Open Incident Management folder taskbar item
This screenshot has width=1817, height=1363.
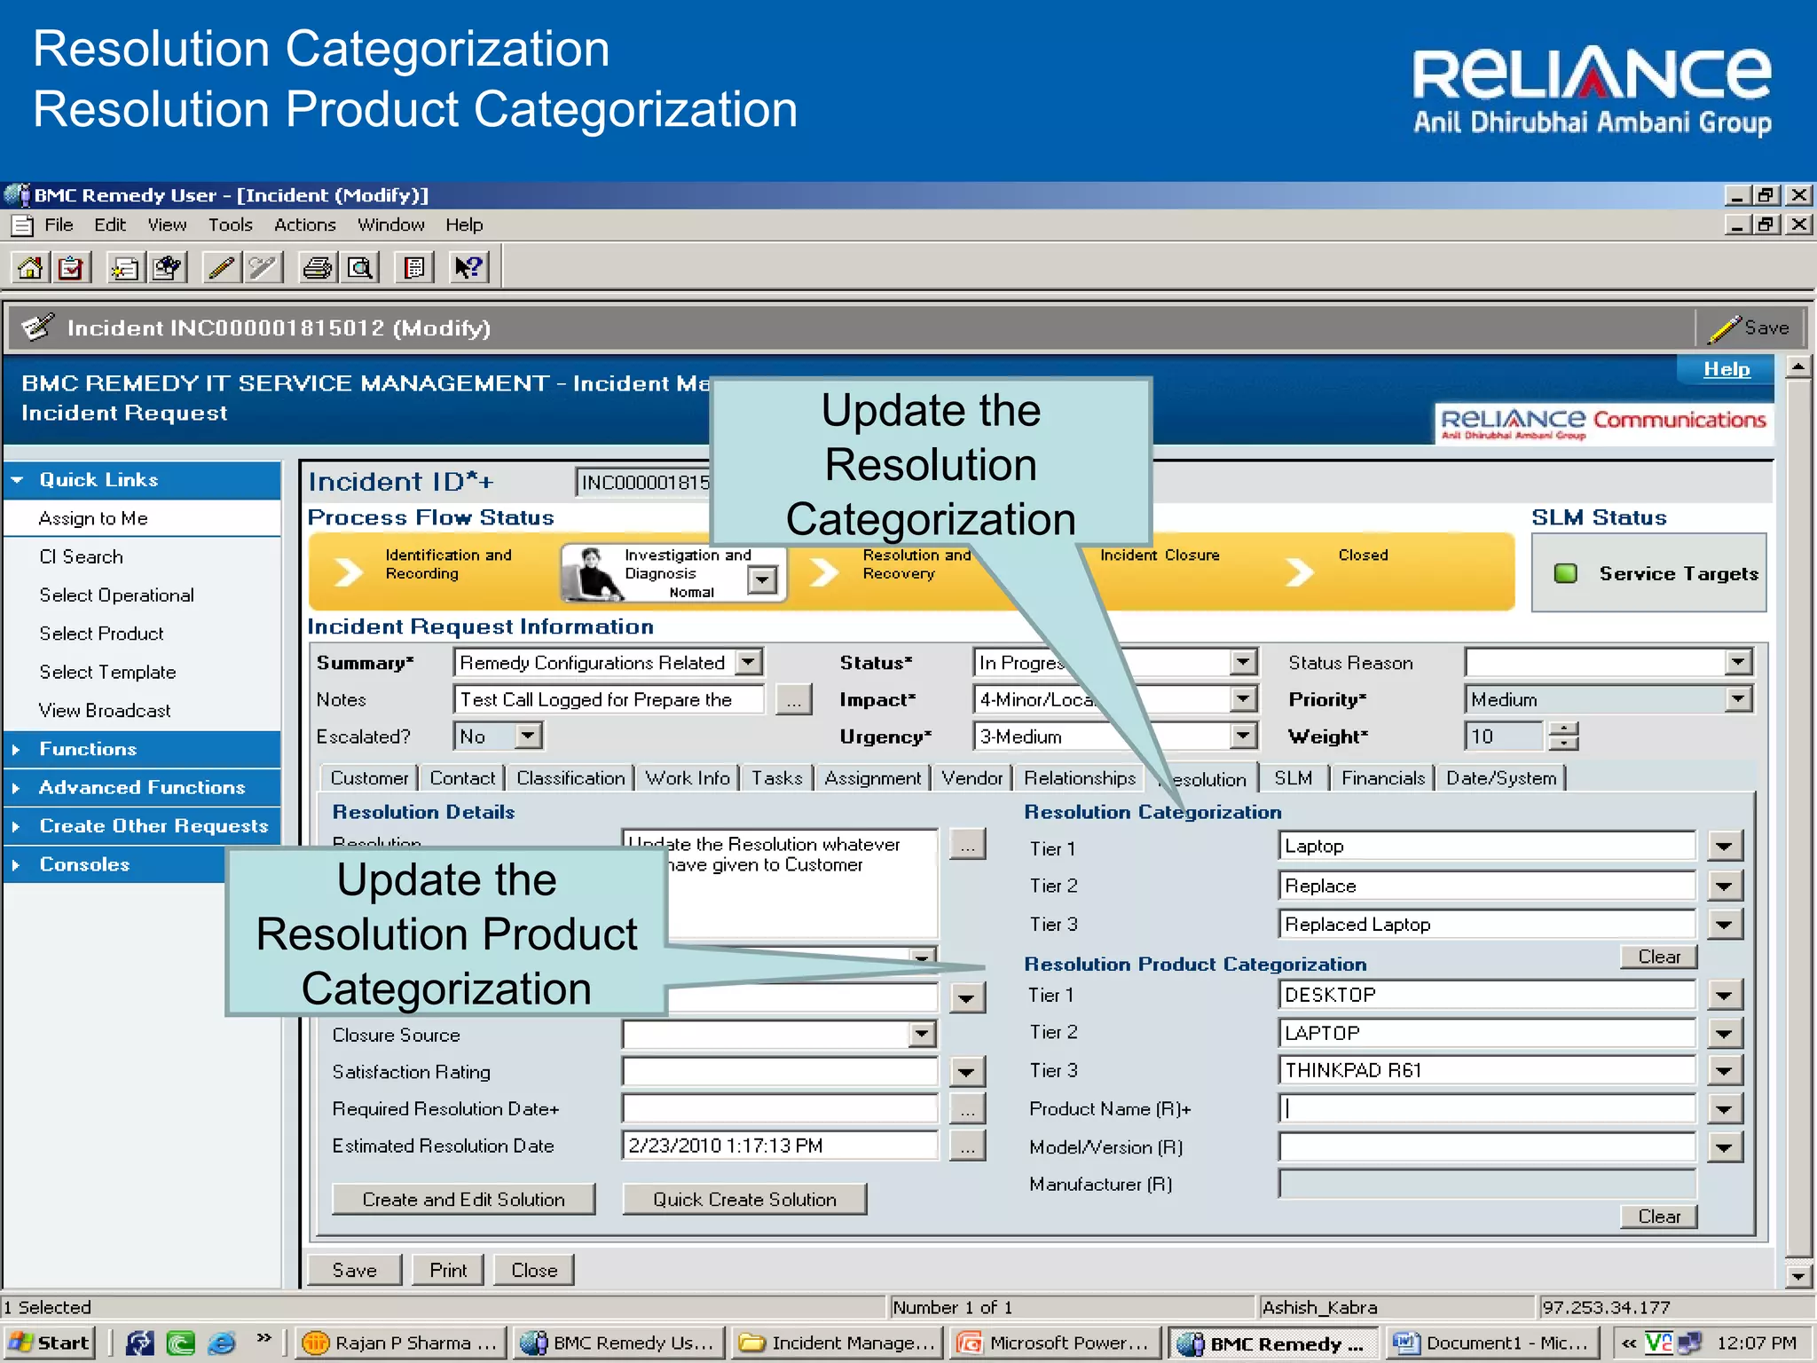pyautogui.click(x=837, y=1343)
